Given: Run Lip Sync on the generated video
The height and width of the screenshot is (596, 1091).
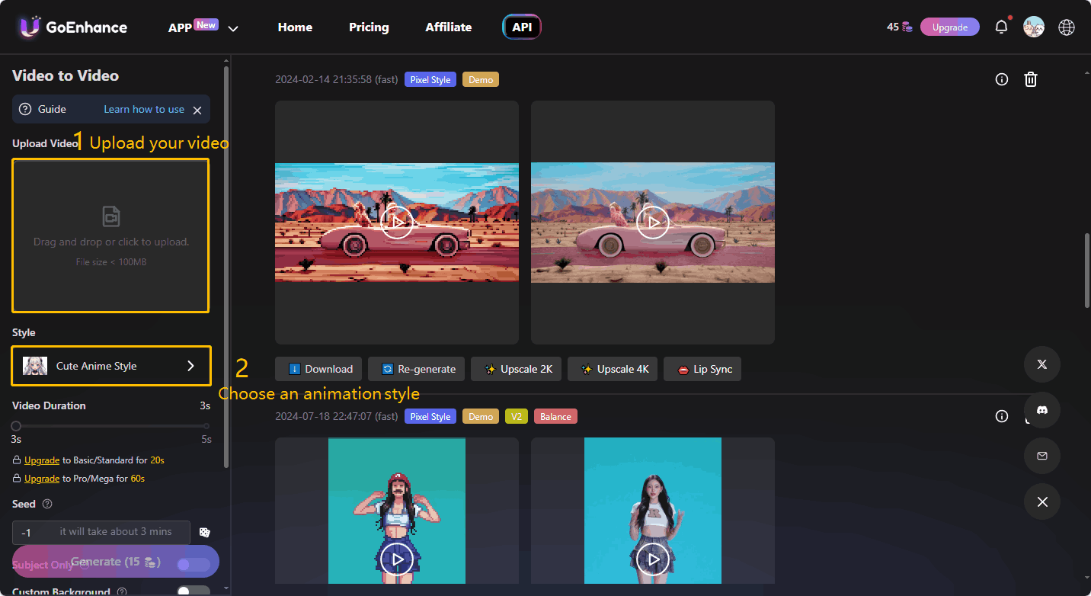Looking at the screenshot, I should 702,369.
